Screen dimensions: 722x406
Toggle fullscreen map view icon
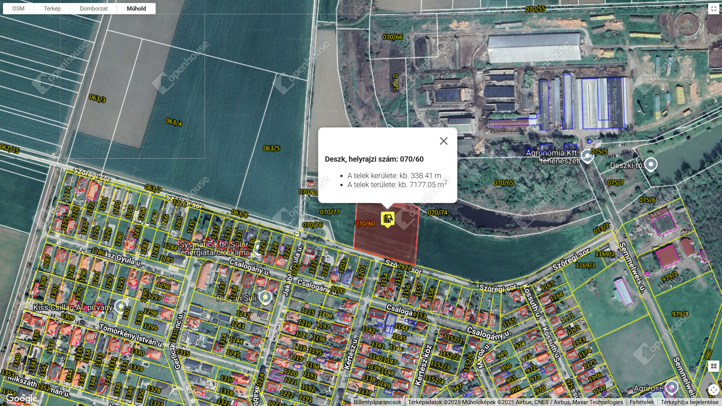[713, 9]
